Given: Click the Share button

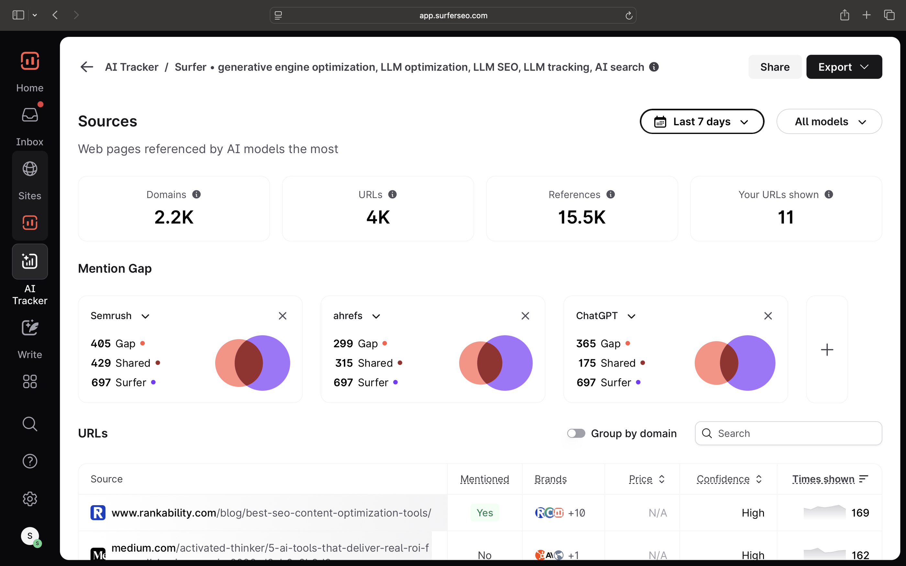Looking at the screenshot, I should (775, 67).
